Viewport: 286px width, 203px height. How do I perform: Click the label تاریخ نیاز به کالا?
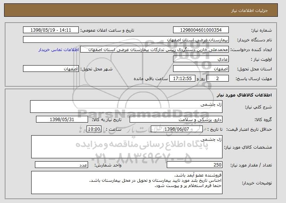(x=107, y=120)
